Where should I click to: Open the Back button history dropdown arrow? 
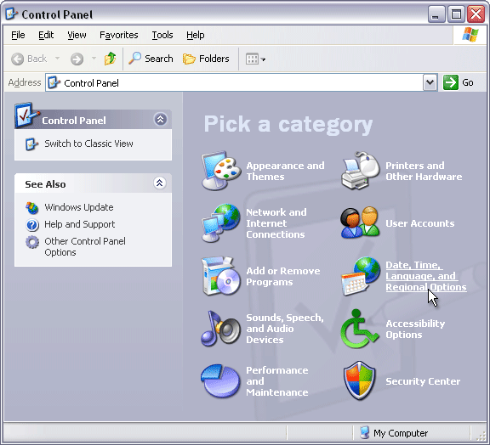coord(57,59)
